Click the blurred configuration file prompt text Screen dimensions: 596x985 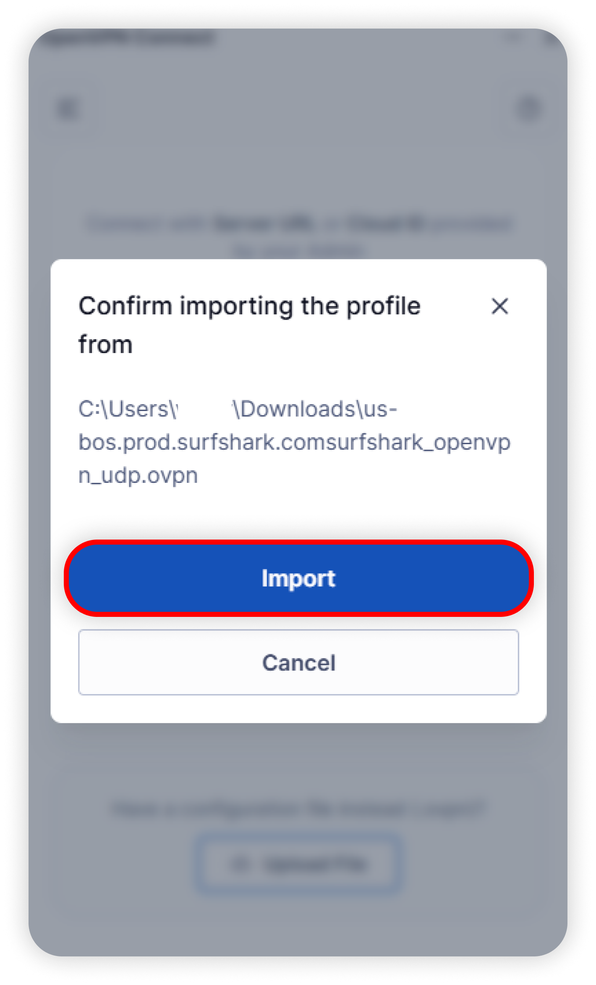[298, 809]
